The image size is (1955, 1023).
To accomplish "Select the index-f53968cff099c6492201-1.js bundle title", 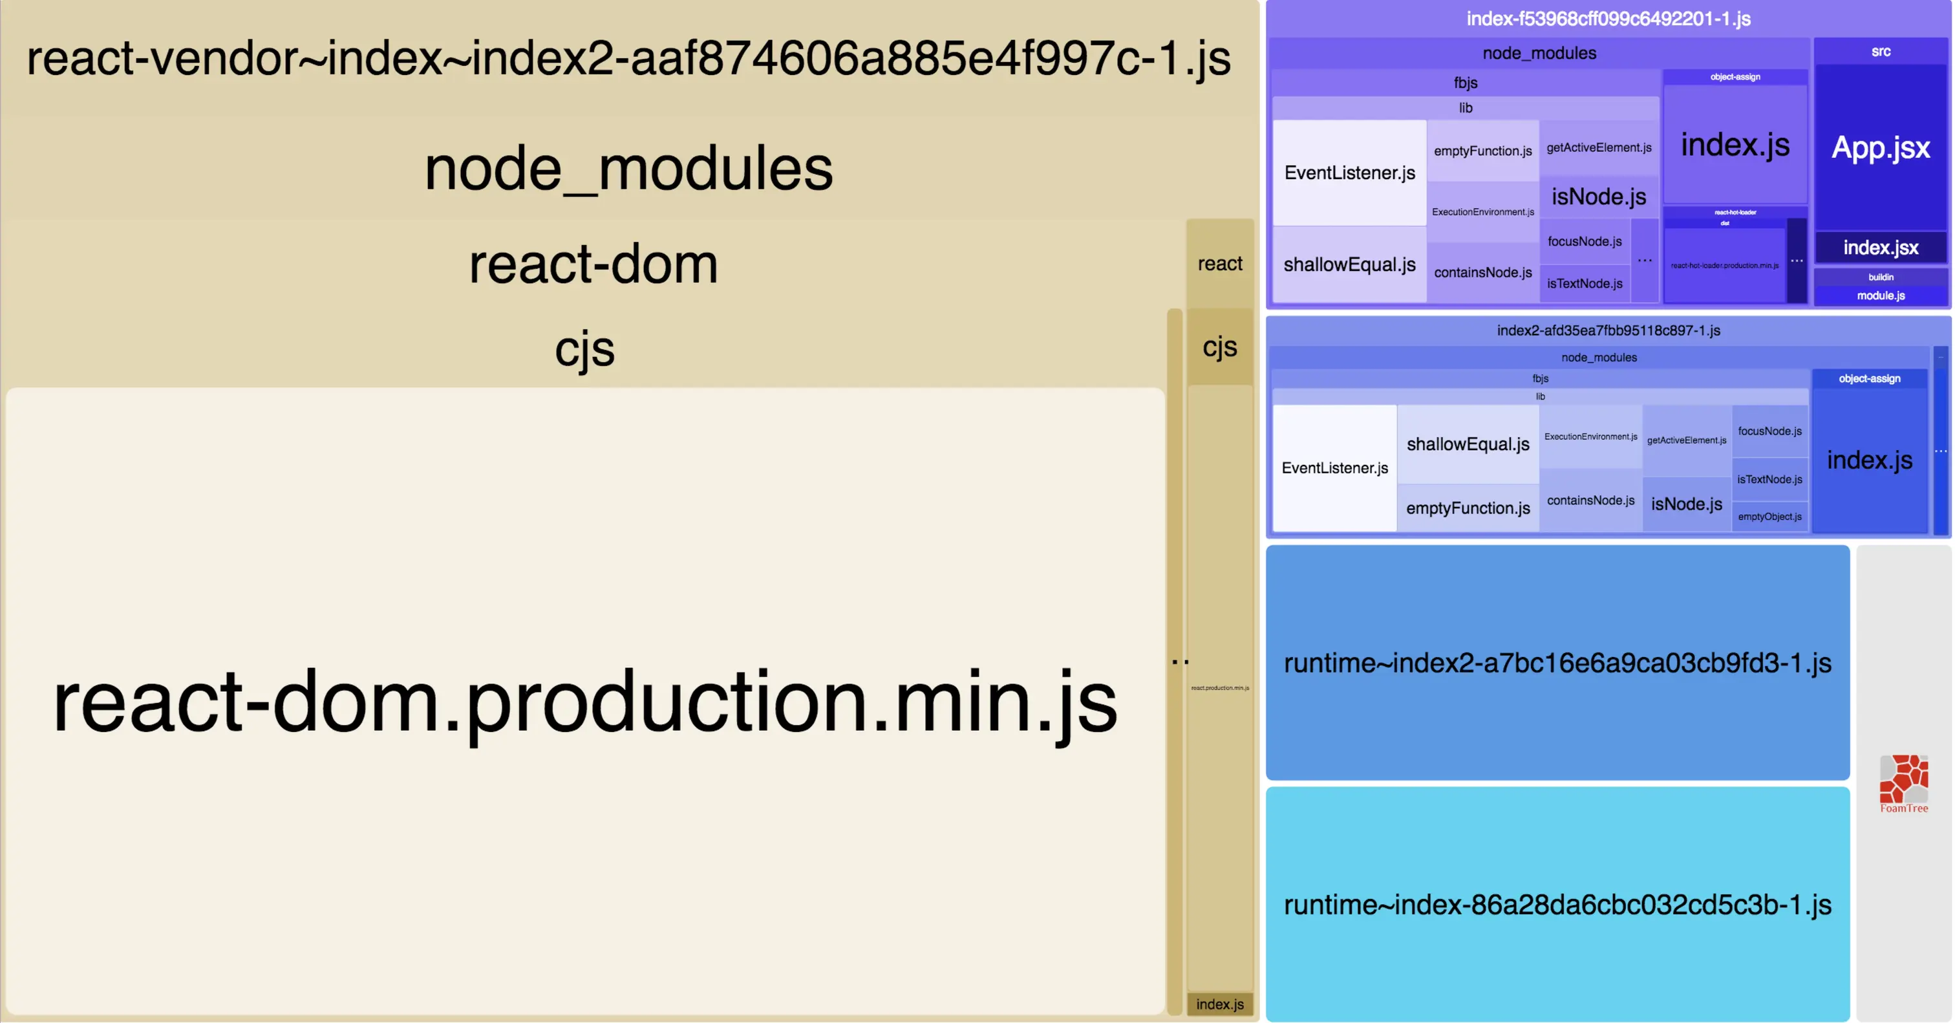I will coord(1608,19).
